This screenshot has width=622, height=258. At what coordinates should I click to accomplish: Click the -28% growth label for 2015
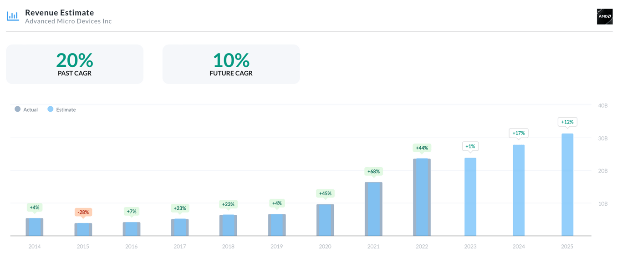click(x=83, y=212)
